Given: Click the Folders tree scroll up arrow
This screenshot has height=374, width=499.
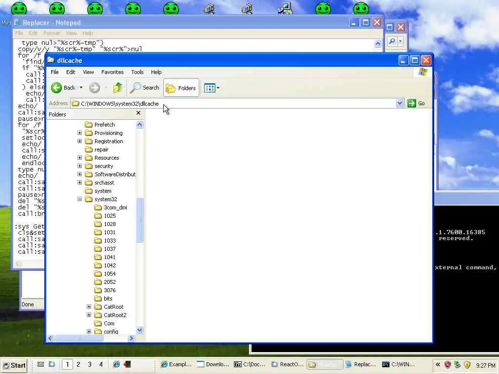Looking at the screenshot, I should coord(139,125).
